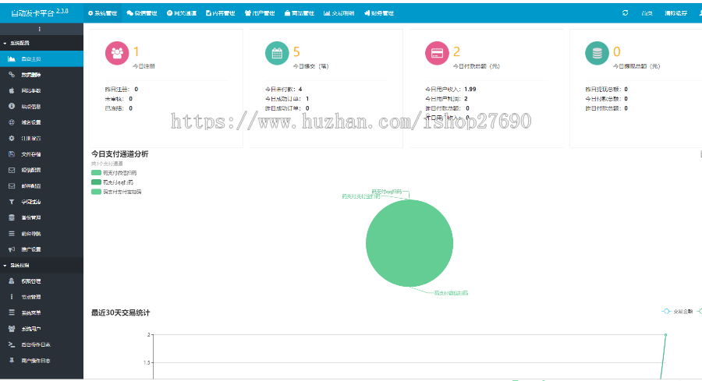This screenshot has height=381, width=702.
Task: Toggle the 交易金额 line chart legend
Action: pos(677,311)
